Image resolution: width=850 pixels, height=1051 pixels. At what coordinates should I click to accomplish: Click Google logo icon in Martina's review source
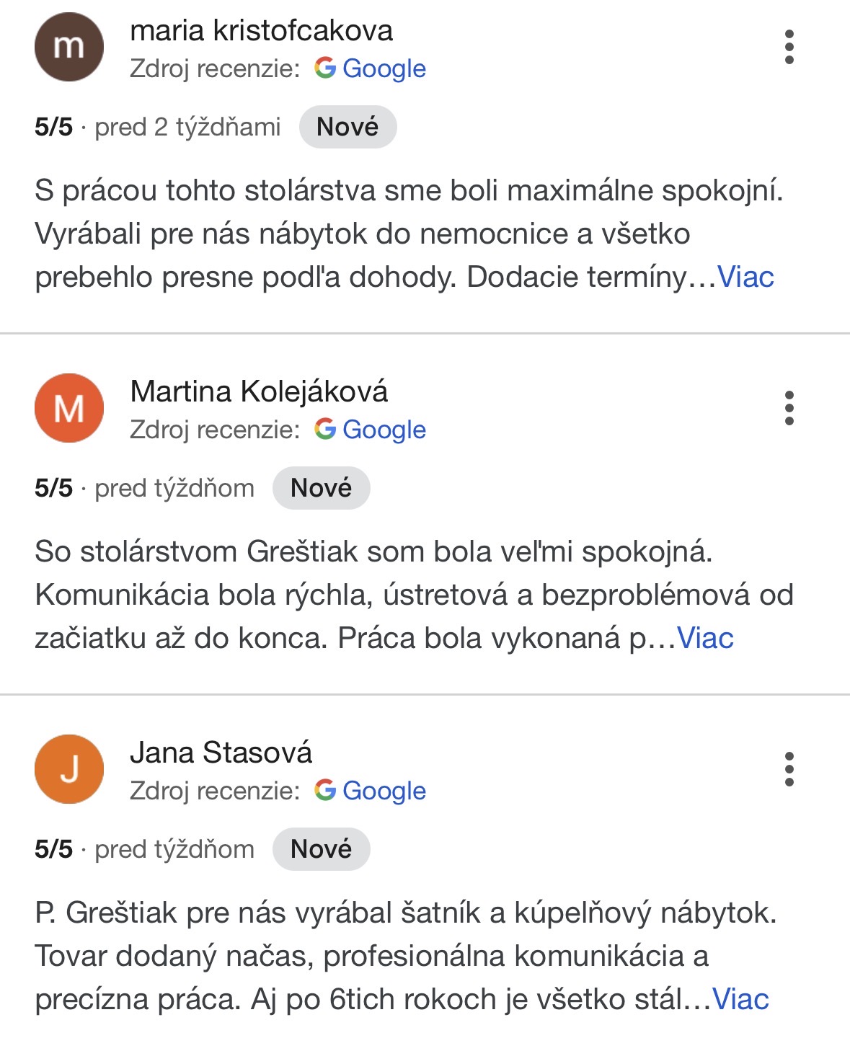325,429
